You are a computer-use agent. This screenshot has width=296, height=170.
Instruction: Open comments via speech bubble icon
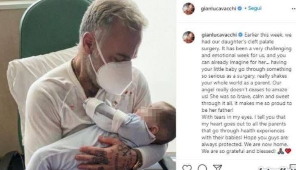pyautogui.click(x=202, y=167)
